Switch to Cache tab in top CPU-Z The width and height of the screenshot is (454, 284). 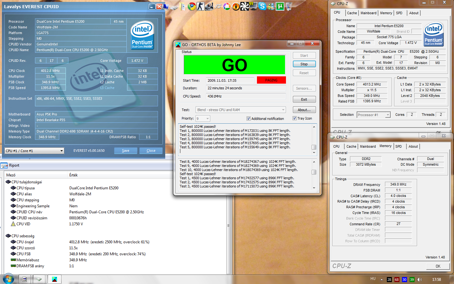(x=352, y=13)
